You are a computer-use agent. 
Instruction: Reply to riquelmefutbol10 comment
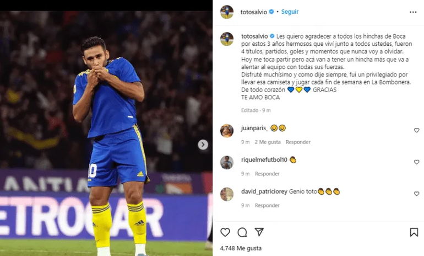pyautogui.click(x=267, y=174)
